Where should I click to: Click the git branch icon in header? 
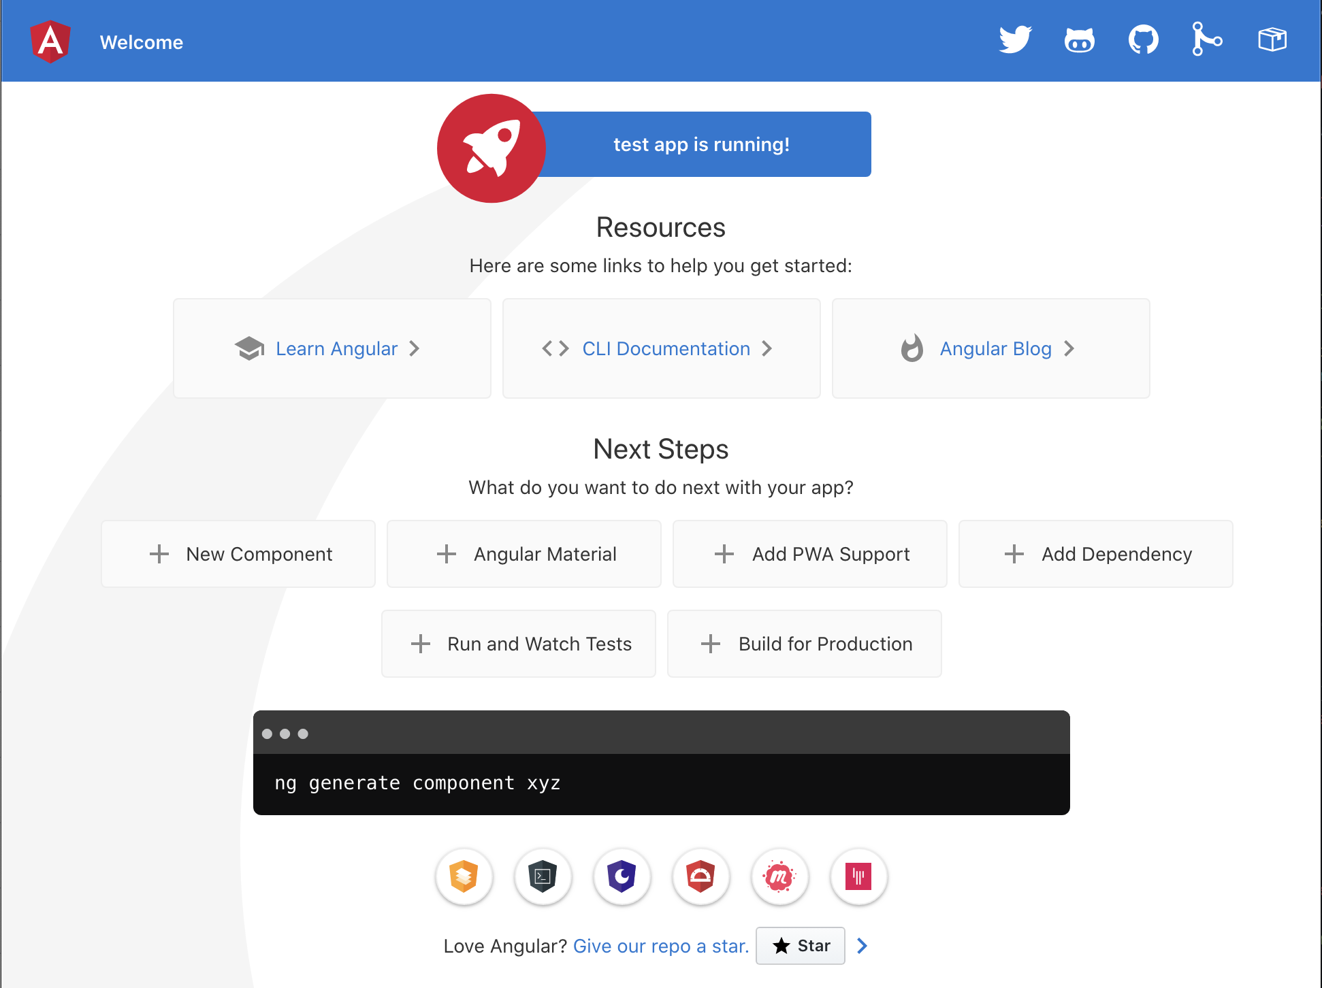pos(1207,39)
